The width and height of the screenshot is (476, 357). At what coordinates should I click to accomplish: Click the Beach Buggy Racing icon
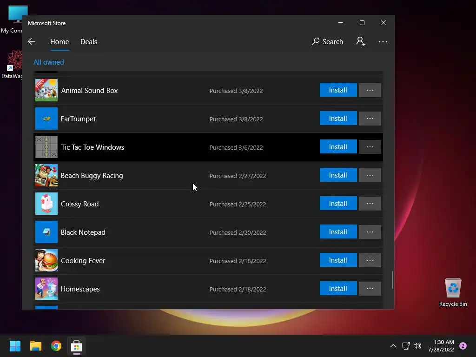(x=46, y=175)
